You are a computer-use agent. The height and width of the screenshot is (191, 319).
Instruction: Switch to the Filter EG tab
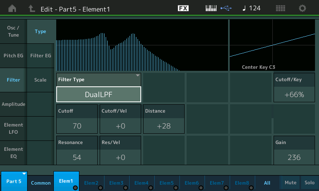point(40,56)
